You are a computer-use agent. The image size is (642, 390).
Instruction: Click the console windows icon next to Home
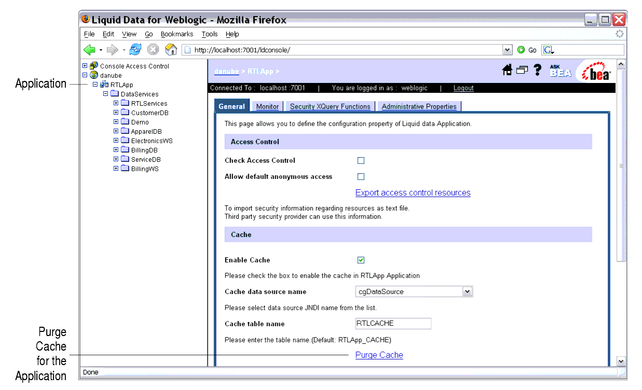(522, 71)
